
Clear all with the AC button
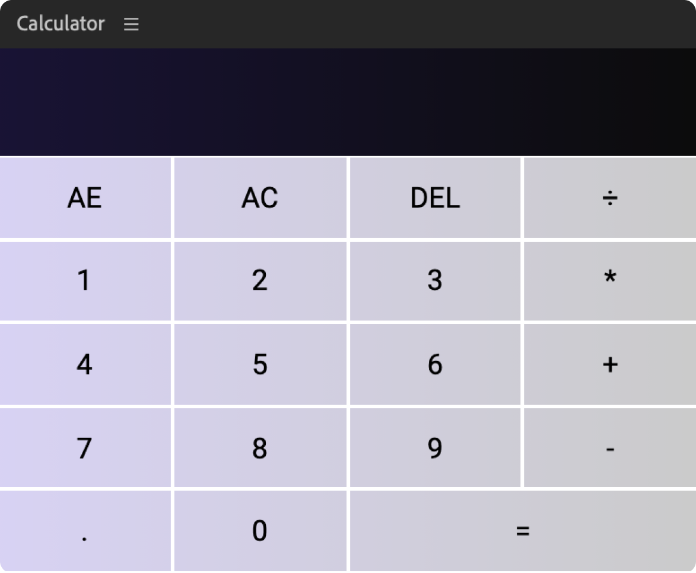pos(260,198)
